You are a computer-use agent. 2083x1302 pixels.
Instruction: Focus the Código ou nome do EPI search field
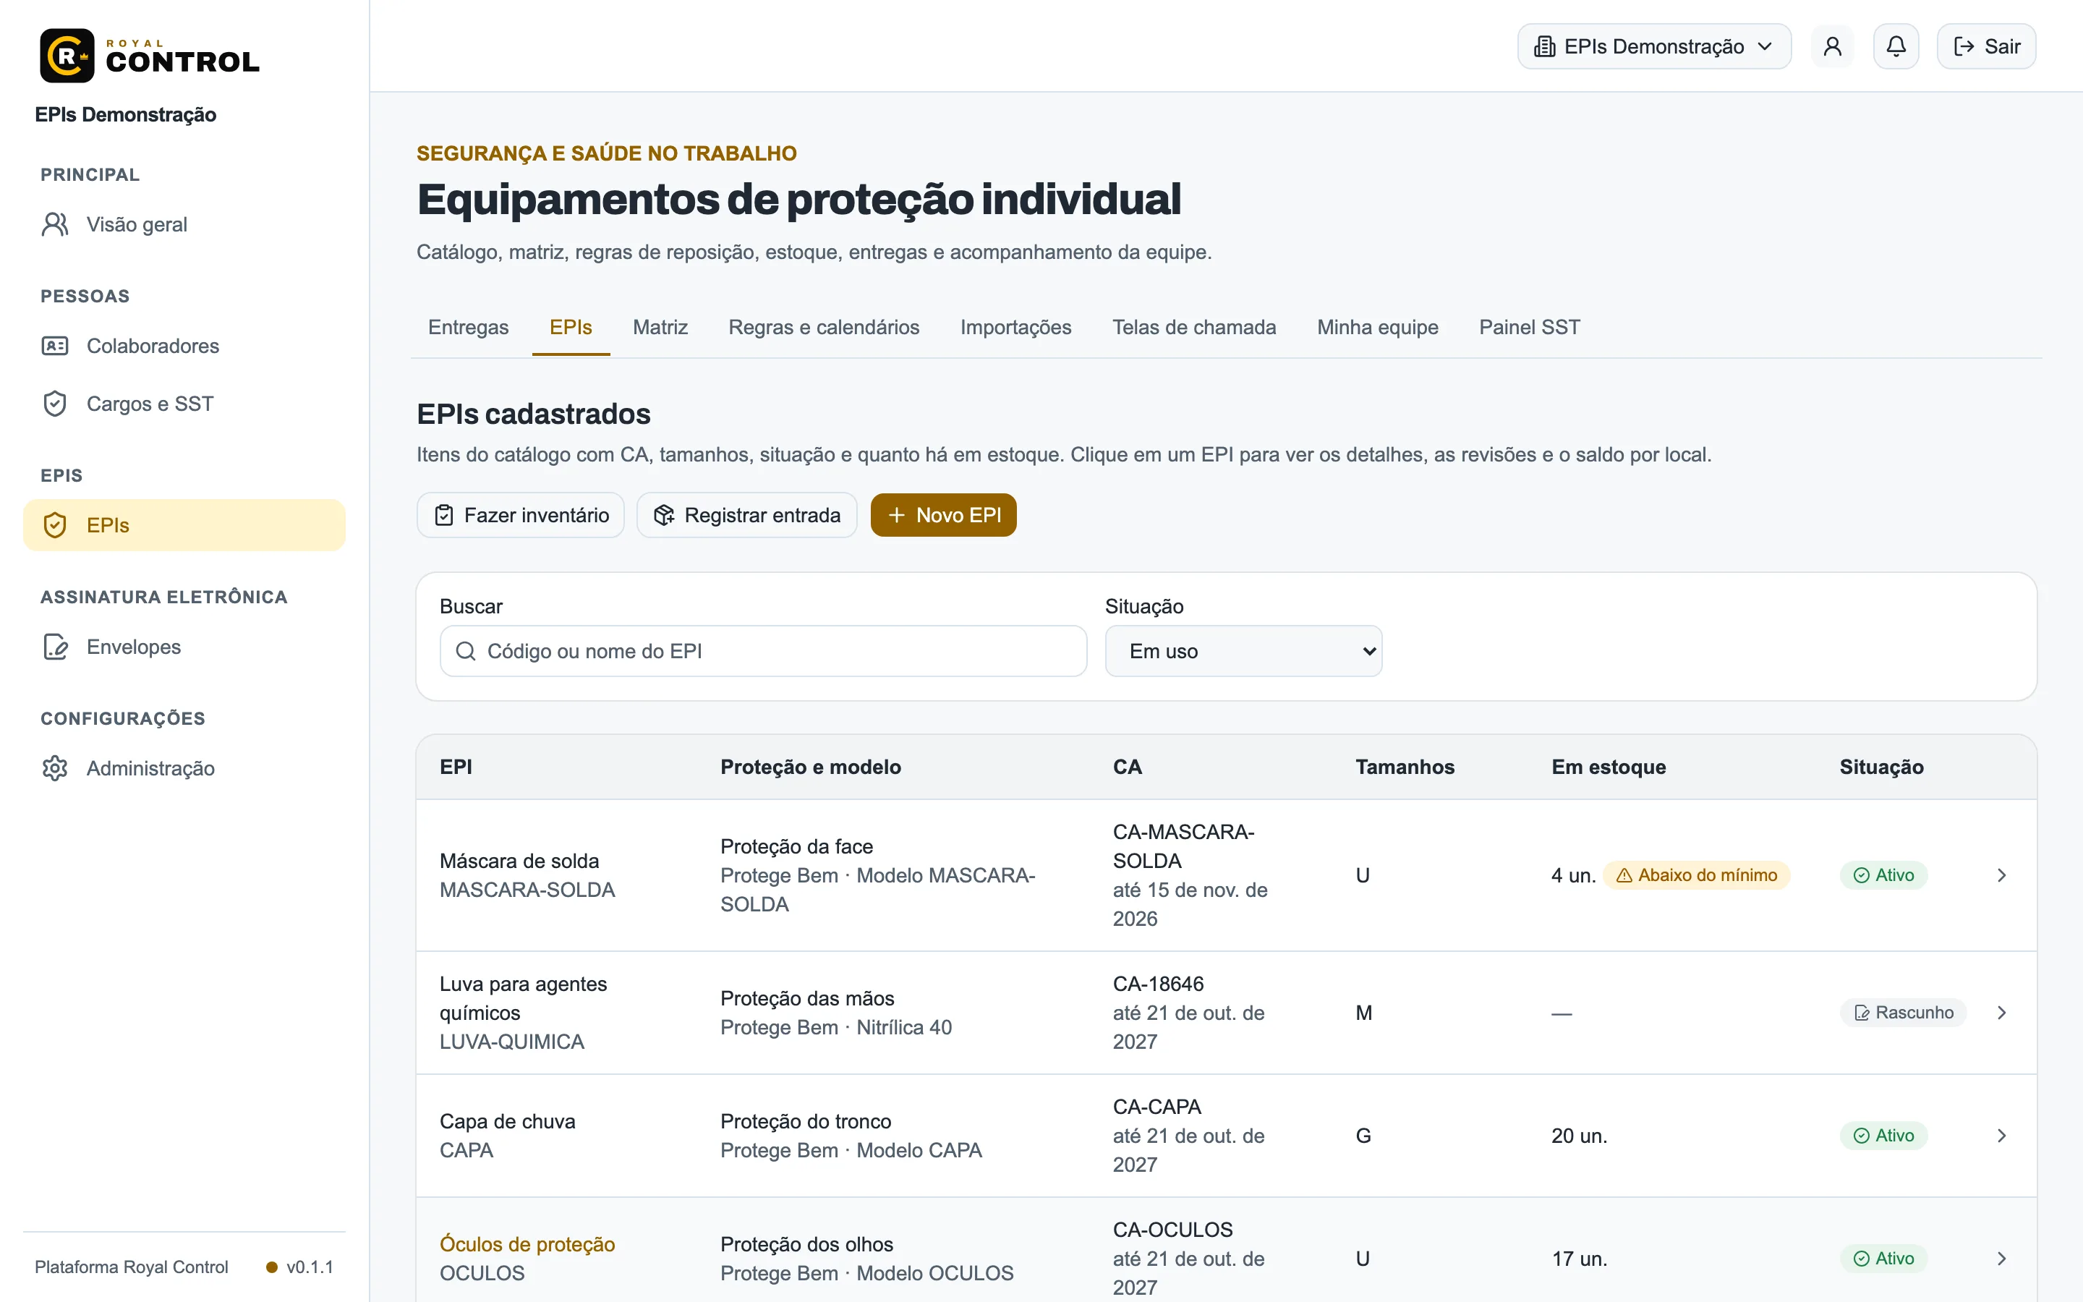point(764,651)
